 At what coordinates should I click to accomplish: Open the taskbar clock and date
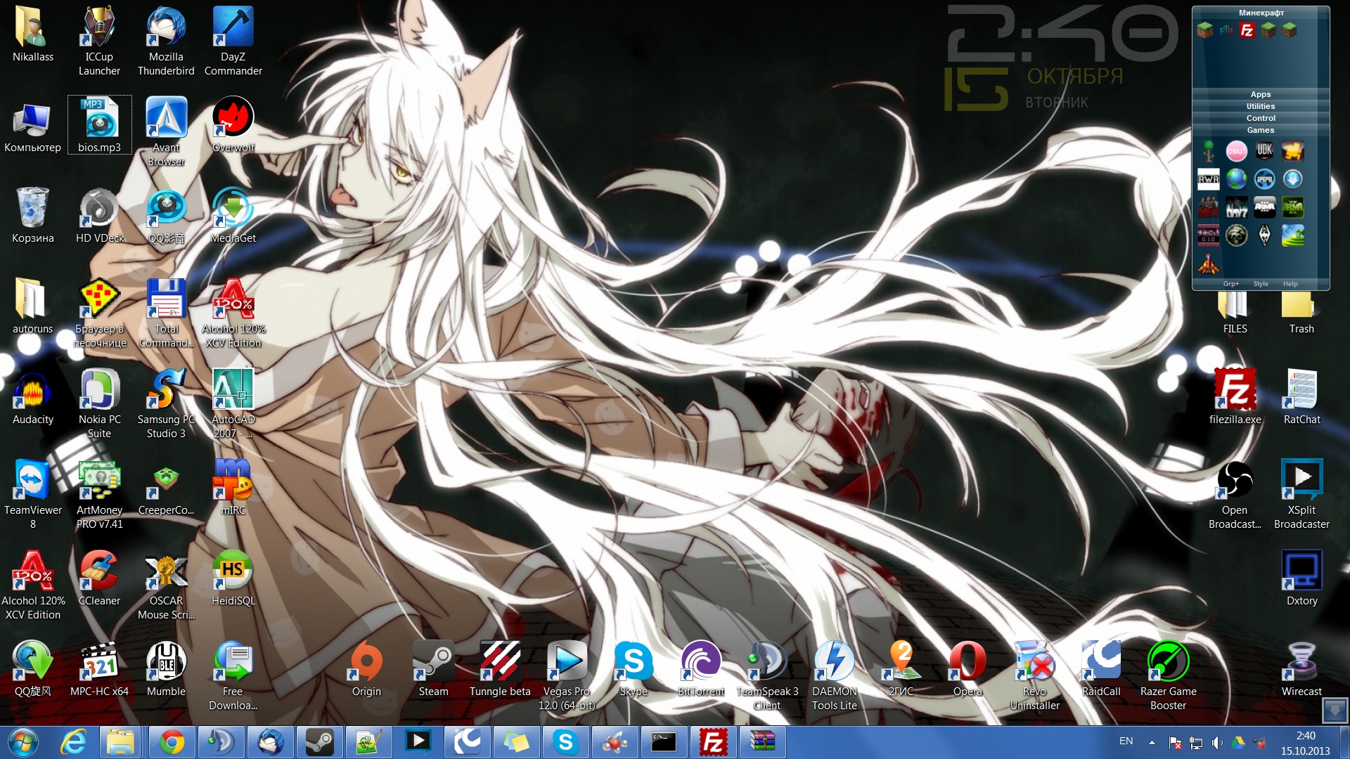[x=1305, y=743]
